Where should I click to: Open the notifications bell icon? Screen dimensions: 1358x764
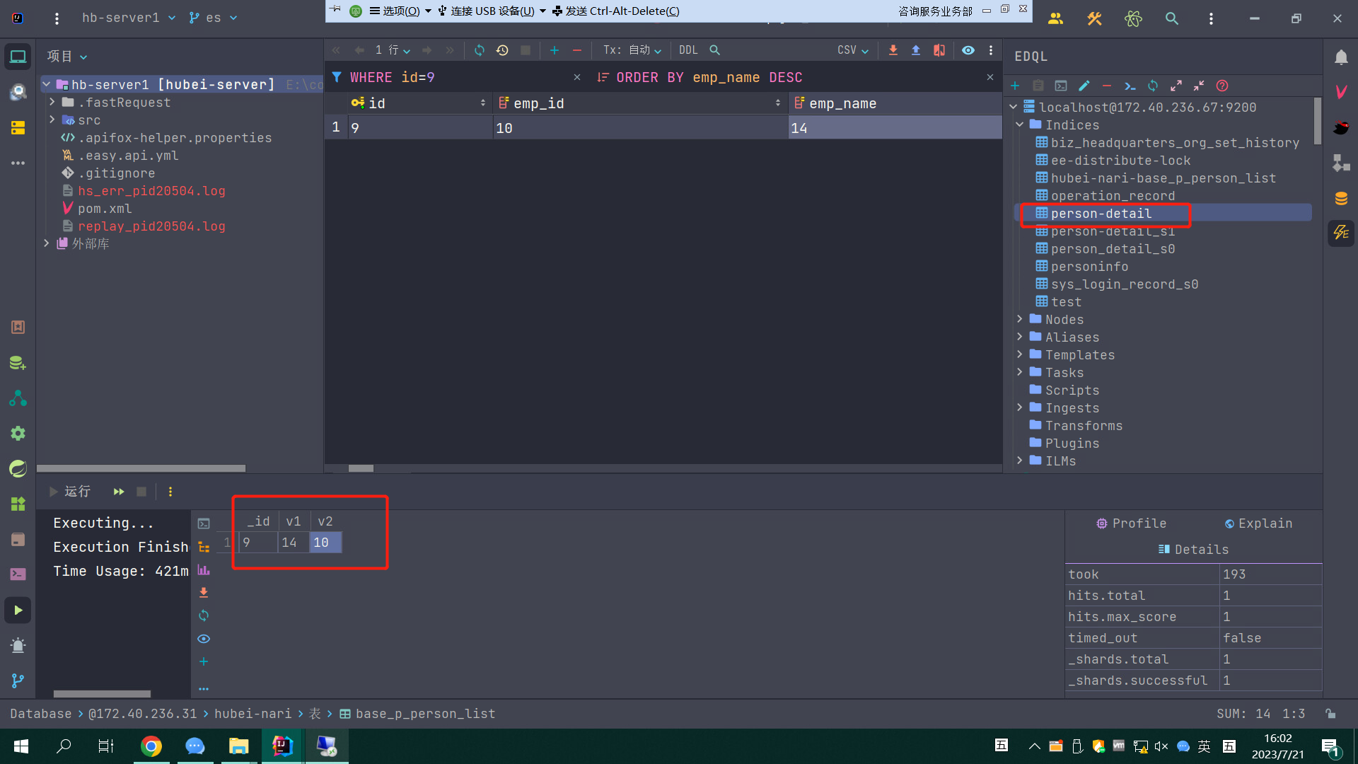point(1341,57)
